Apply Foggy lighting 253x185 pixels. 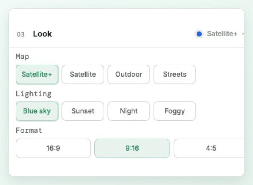(174, 111)
